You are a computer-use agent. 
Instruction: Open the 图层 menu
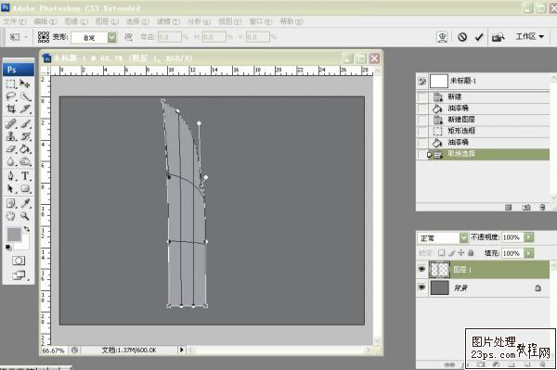(x=107, y=21)
